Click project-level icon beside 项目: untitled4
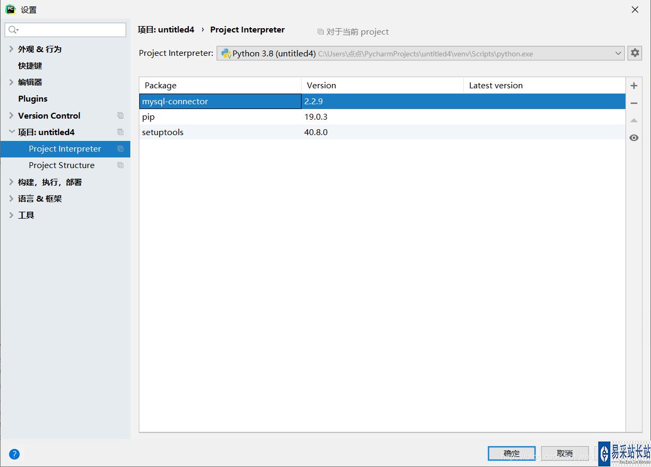 120,132
